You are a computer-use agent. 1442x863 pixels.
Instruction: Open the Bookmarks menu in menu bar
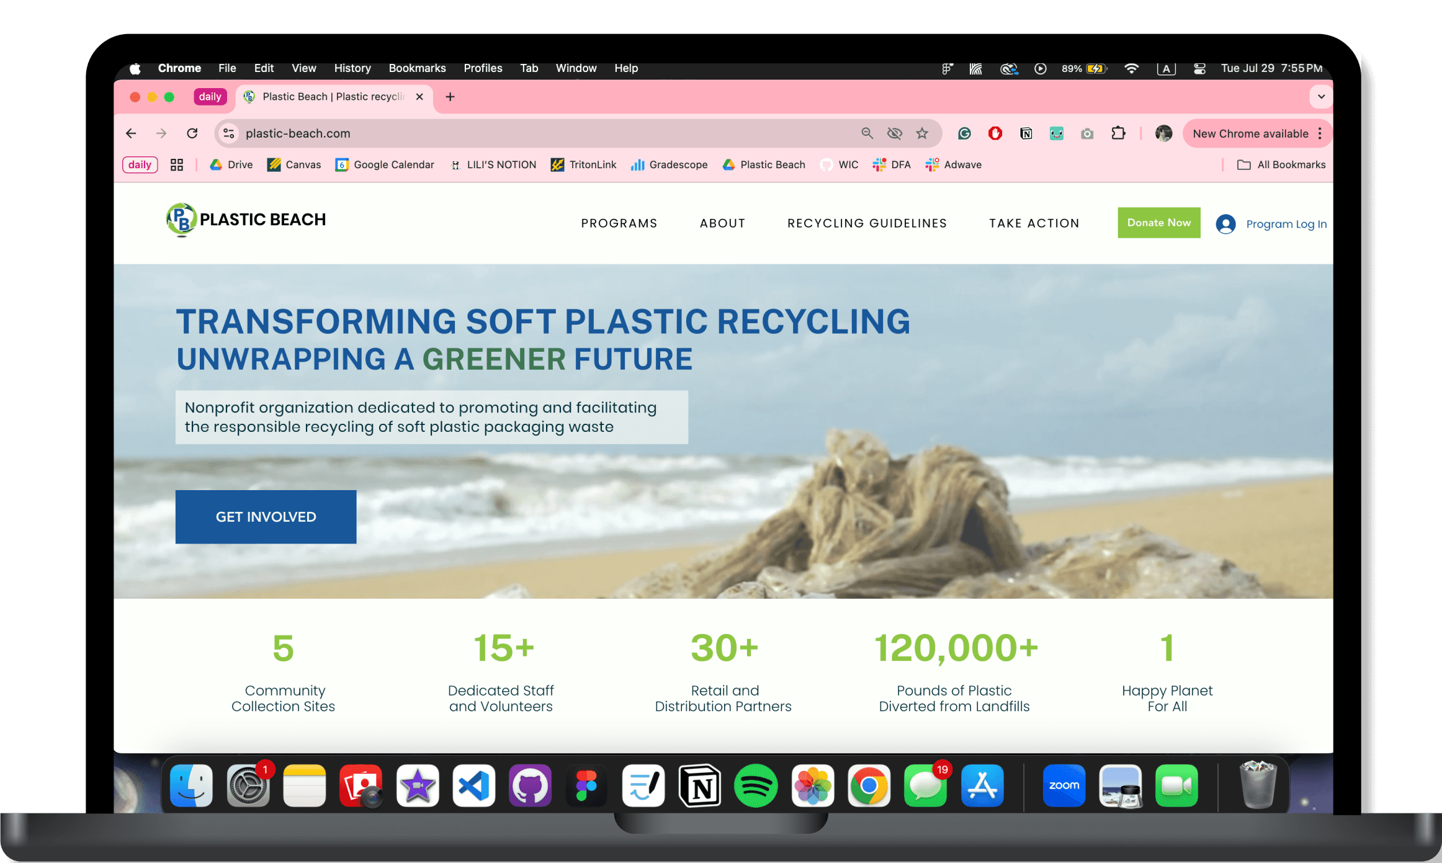click(x=417, y=68)
